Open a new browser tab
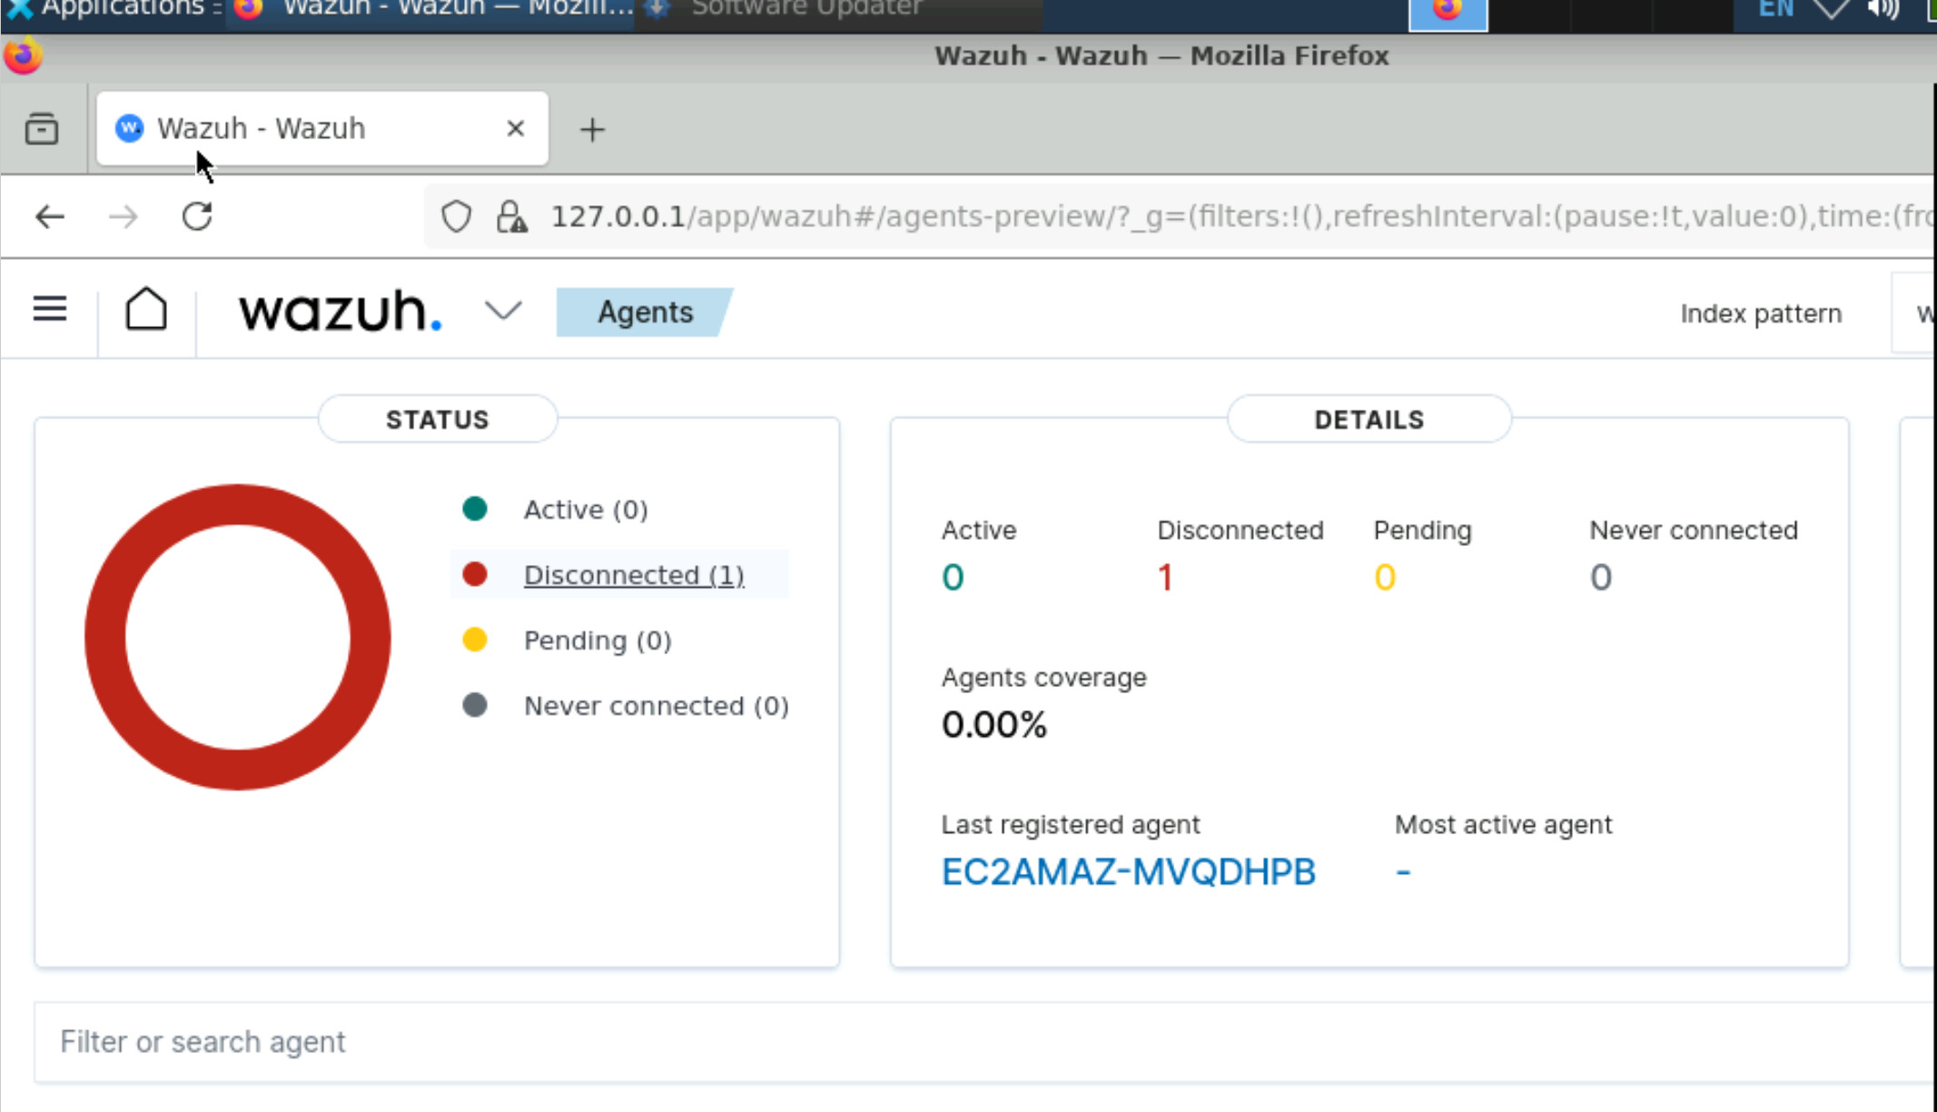 pyautogui.click(x=592, y=130)
